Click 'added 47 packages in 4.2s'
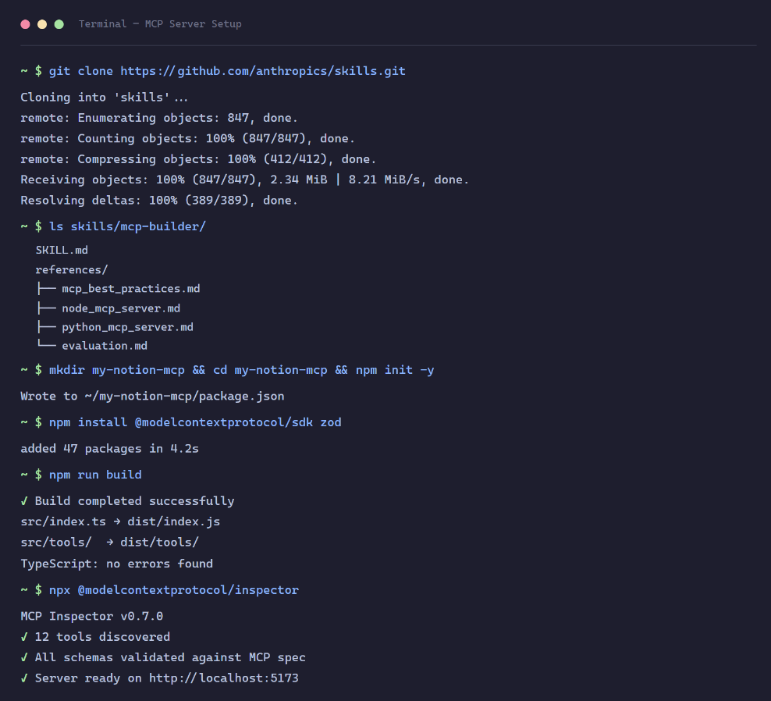771x701 pixels. tap(110, 449)
